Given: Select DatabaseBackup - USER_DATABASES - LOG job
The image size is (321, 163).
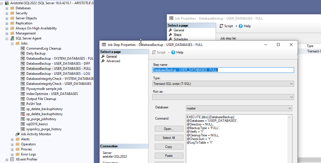Looking at the screenshot, I should [58, 74].
